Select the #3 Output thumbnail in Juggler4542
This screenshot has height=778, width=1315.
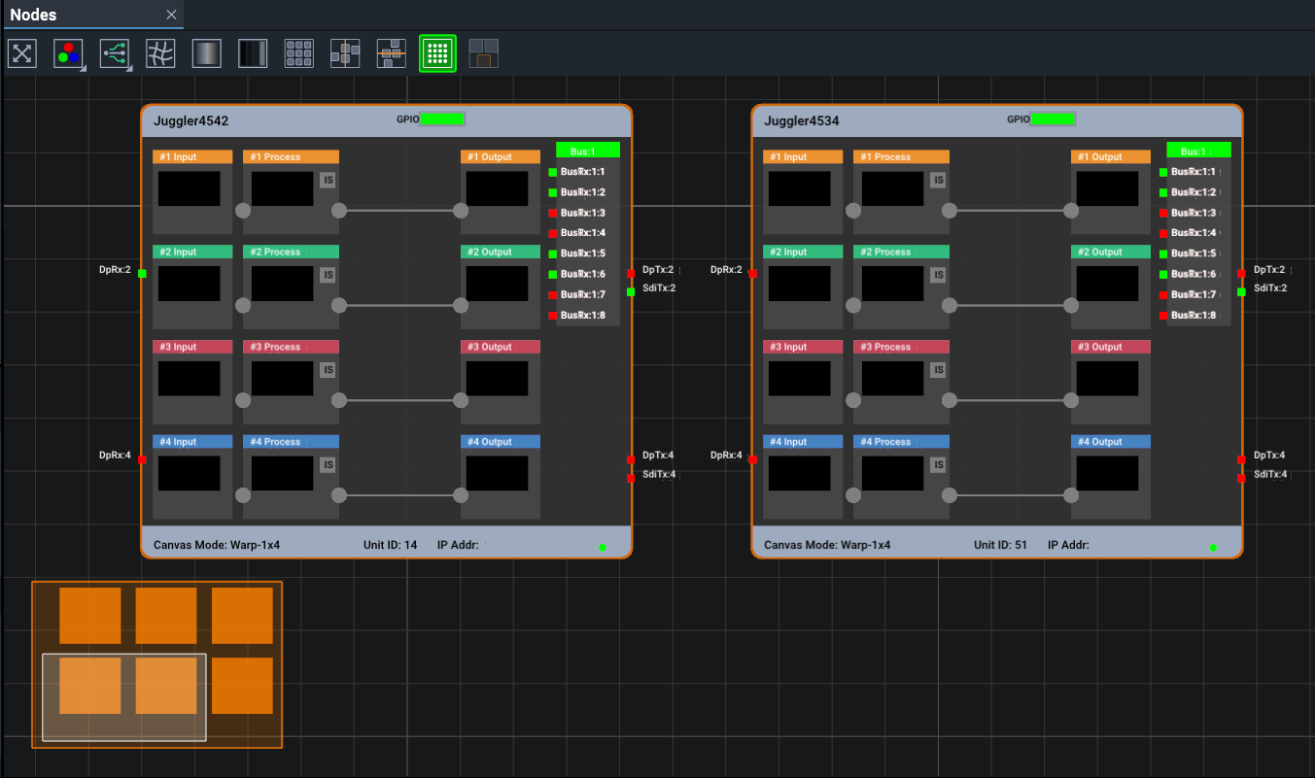[497, 379]
